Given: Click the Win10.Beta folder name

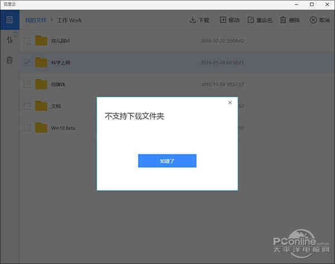Looking at the screenshot, I should [x=63, y=128].
